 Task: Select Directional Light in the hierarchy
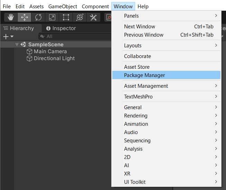(54, 58)
